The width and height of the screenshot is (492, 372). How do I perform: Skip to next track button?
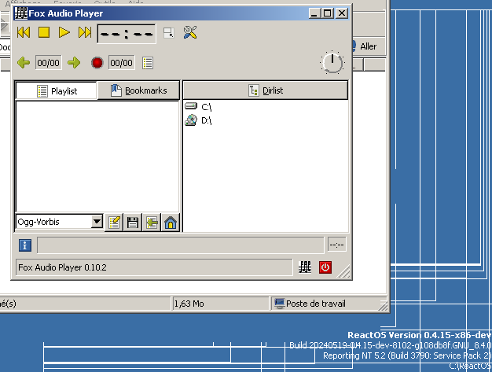pyautogui.click(x=85, y=32)
